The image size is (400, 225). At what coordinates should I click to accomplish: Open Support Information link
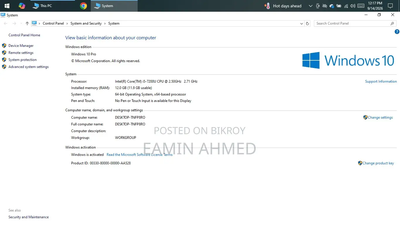click(x=381, y=81)
